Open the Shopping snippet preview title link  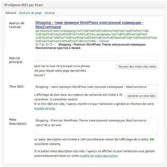89,25
